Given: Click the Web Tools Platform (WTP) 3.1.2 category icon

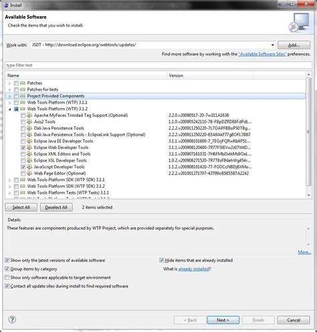Looking at the screenshot, I should click(23, 109).
